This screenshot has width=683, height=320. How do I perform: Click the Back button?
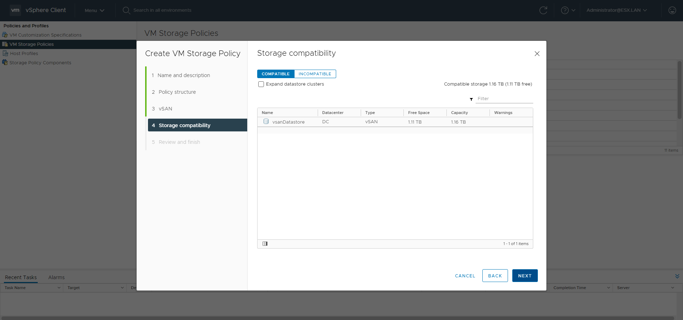[495, 276]
